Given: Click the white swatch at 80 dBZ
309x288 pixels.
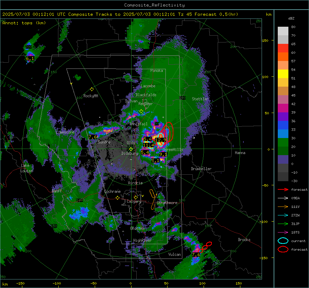Looking at the screenshot, I should 283,31.
